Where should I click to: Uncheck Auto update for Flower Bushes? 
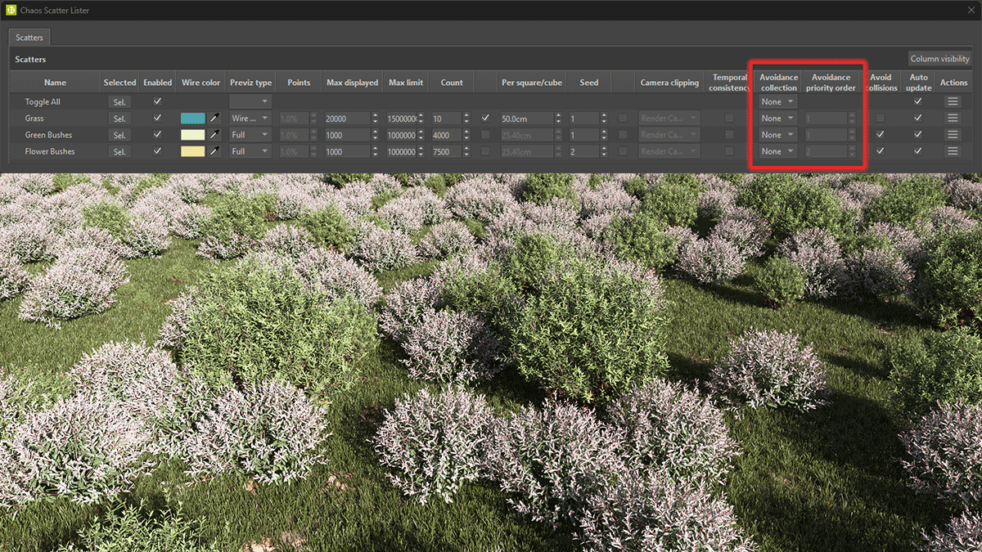pyautogui.click(x=918, y=151)
